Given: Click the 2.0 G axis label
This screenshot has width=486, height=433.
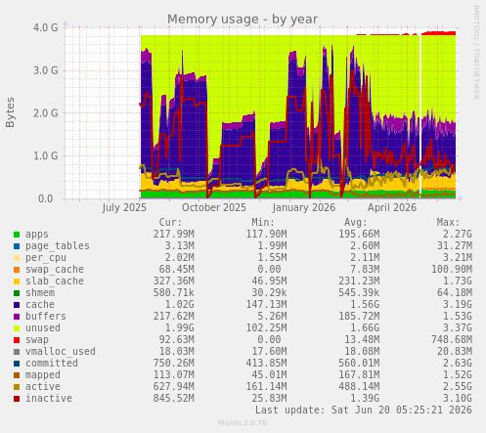Looking at the screenshot, I should click(x=46, y=113).
